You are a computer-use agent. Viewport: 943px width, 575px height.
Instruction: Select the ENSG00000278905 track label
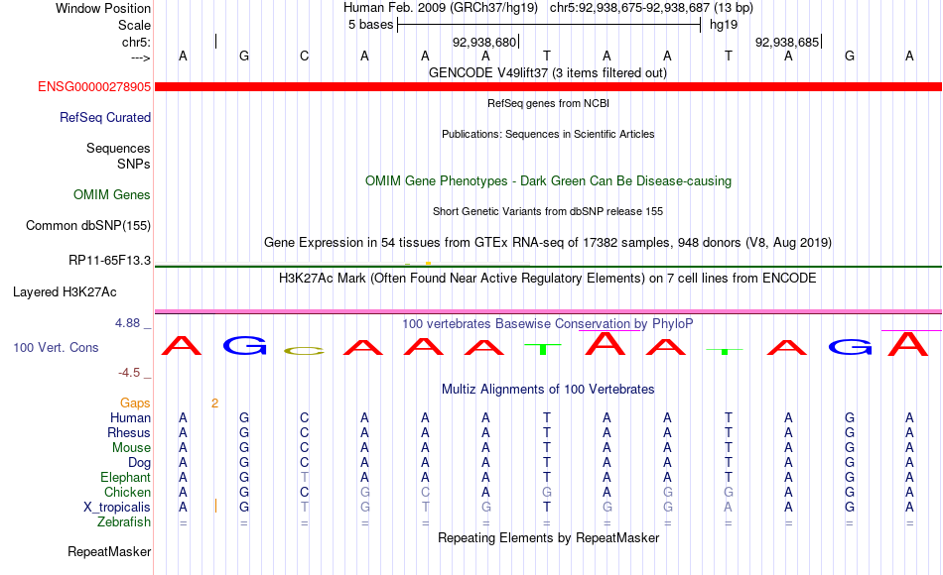(x=94, y=87)
